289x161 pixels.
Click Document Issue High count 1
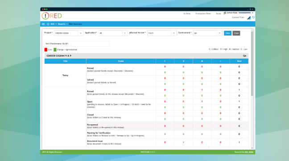click(x=183, y=142)
